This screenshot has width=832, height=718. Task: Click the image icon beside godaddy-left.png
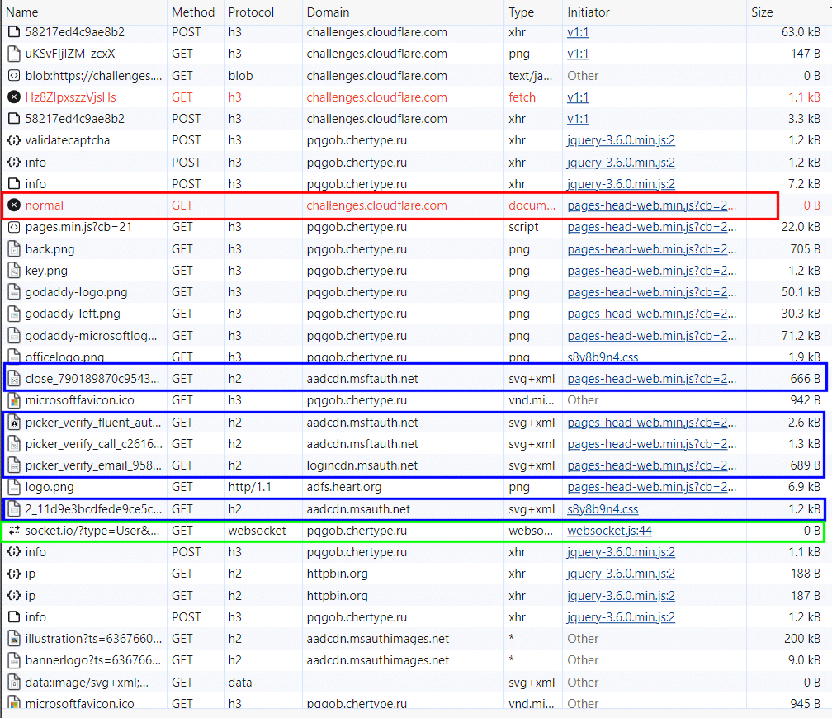14,314
